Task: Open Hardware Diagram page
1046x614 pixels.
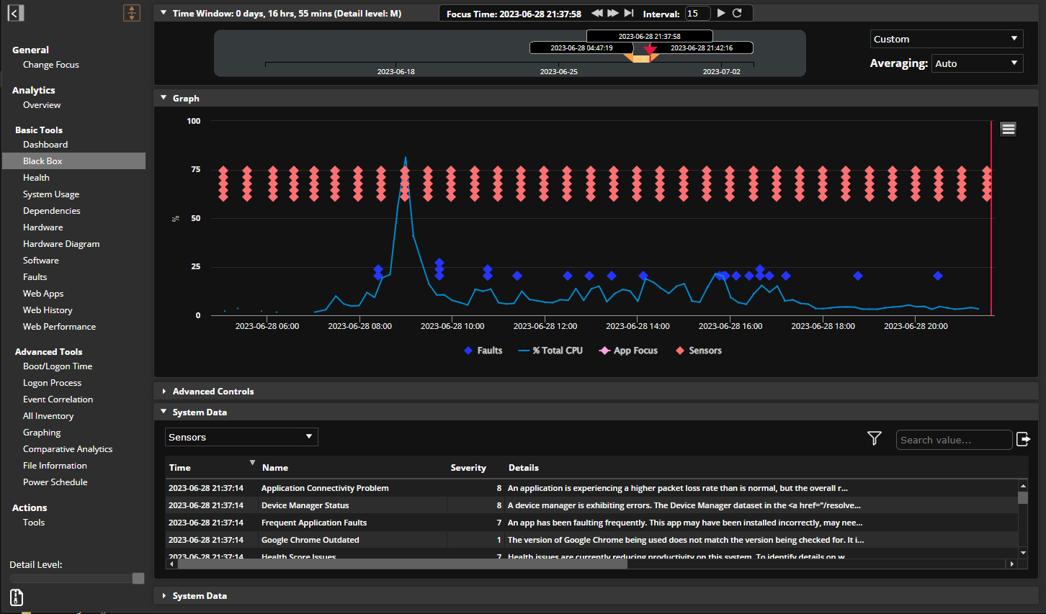Action: [61, 244]
